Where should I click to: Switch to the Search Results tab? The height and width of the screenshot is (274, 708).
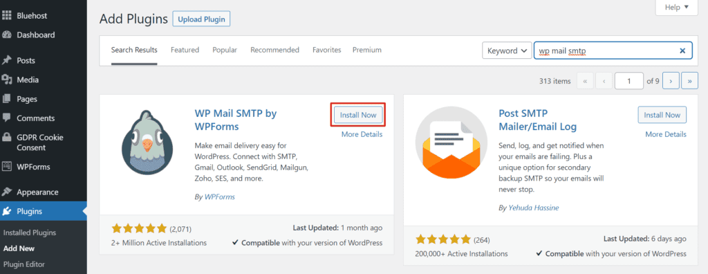[134, 50]
